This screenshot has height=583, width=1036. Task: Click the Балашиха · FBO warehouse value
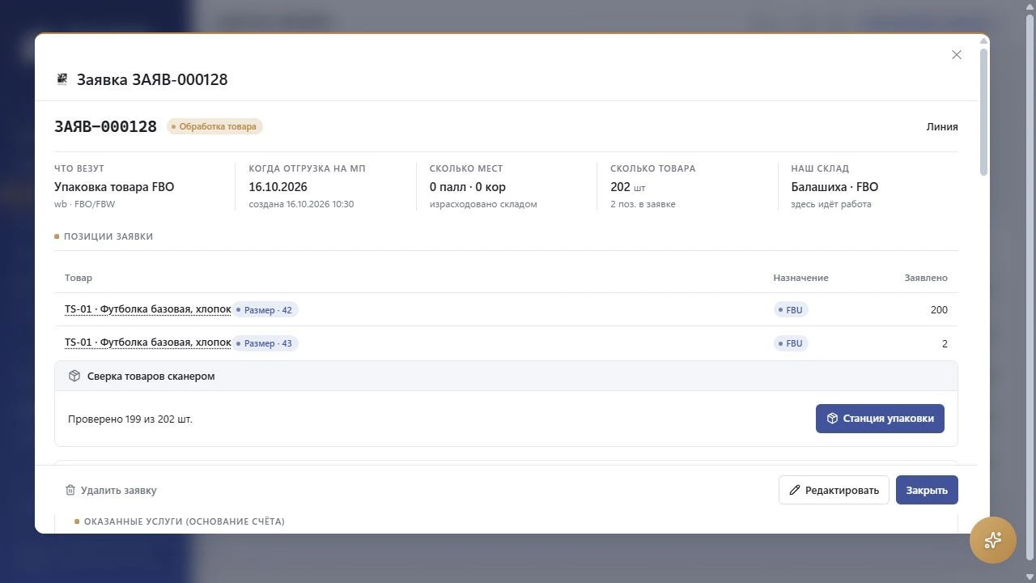tap(834, 187)
